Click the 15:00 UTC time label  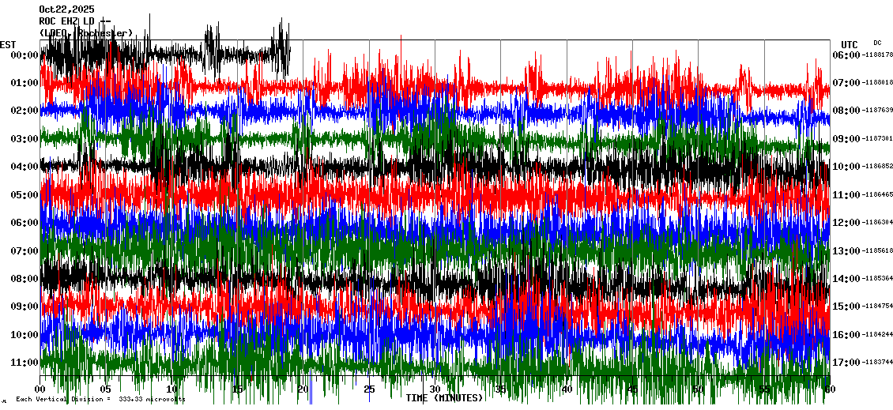[846, 307]
